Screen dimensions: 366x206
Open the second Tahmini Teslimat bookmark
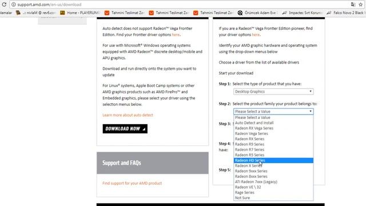click(x=169, y=13)
